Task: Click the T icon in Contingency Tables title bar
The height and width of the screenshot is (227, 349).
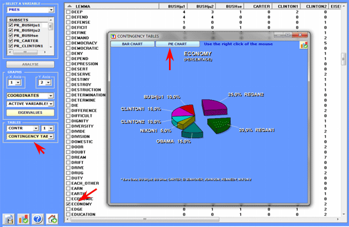Action: (x=113, y=36)
